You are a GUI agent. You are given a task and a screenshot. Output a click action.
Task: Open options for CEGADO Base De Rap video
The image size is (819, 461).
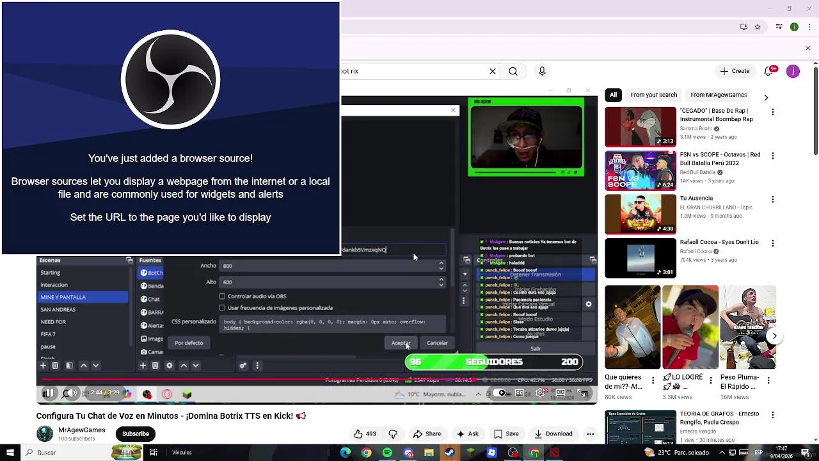pos(773,112)
